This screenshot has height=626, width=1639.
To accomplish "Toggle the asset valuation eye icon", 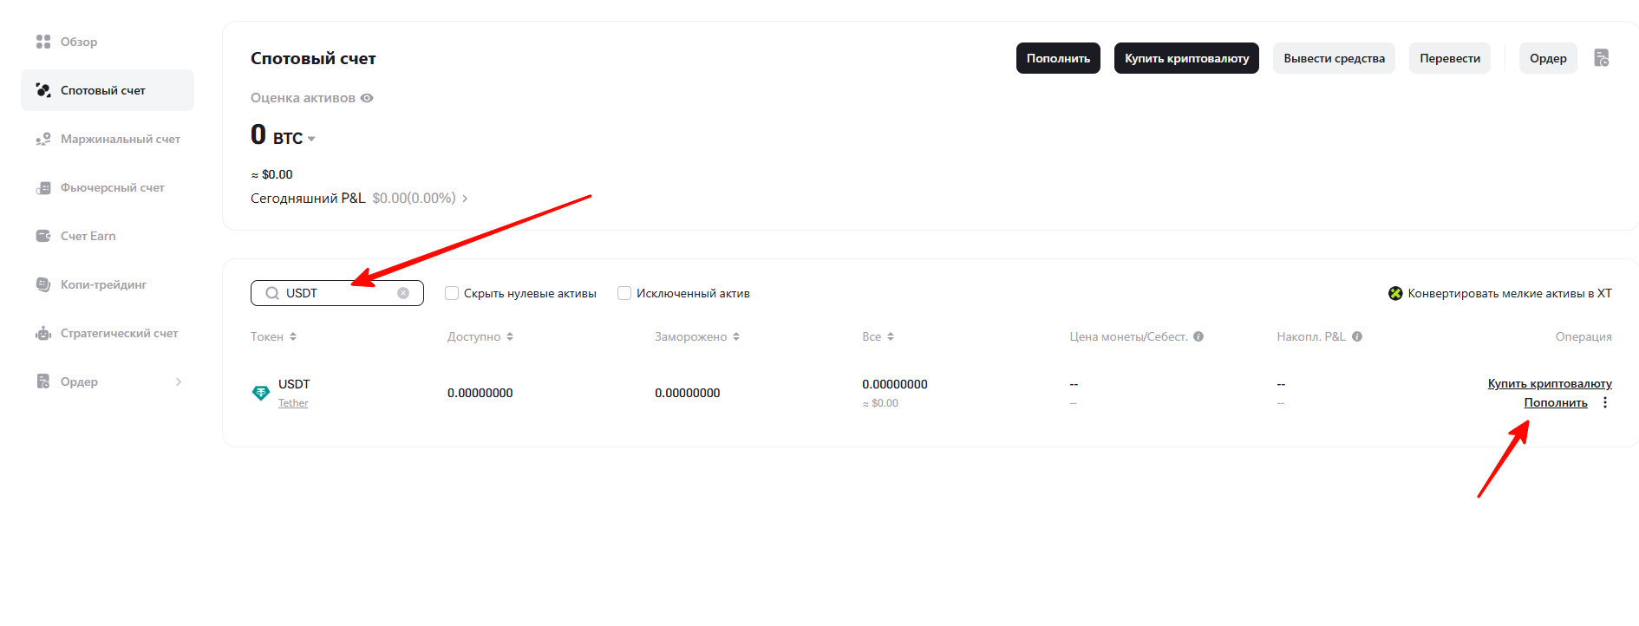I will point(367,98).
